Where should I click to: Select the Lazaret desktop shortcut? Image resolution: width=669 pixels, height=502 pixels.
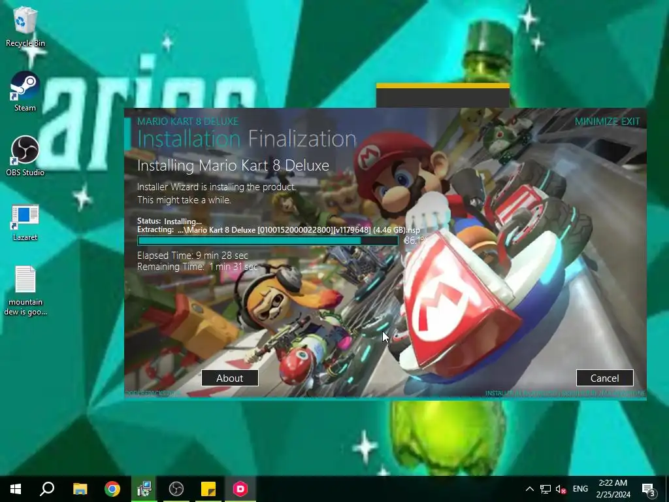pos(25,222)
